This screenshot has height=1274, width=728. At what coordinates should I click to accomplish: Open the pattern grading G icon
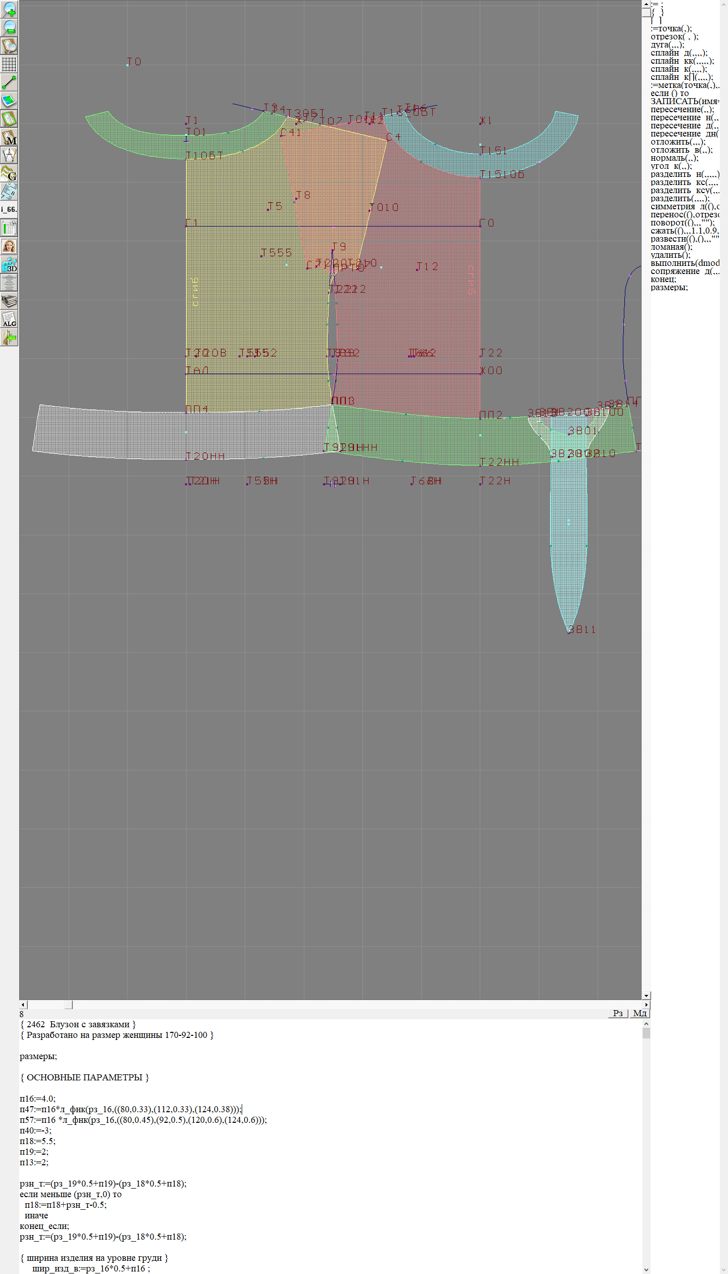click(x=9, y=173)
